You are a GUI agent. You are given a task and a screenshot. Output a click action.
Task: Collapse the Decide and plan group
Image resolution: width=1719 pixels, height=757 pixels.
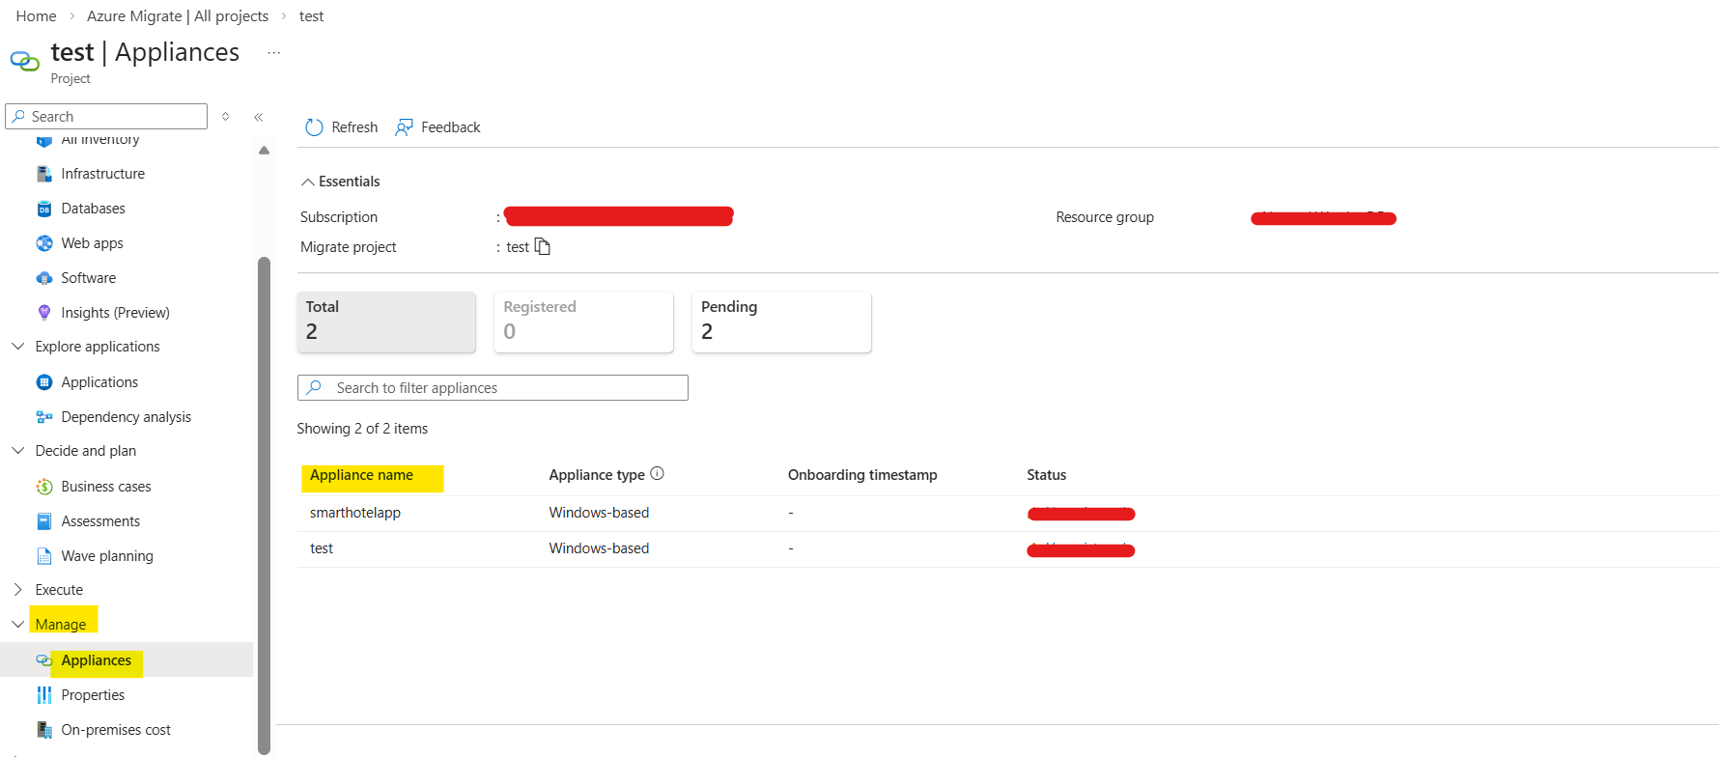tap(18, 450)
